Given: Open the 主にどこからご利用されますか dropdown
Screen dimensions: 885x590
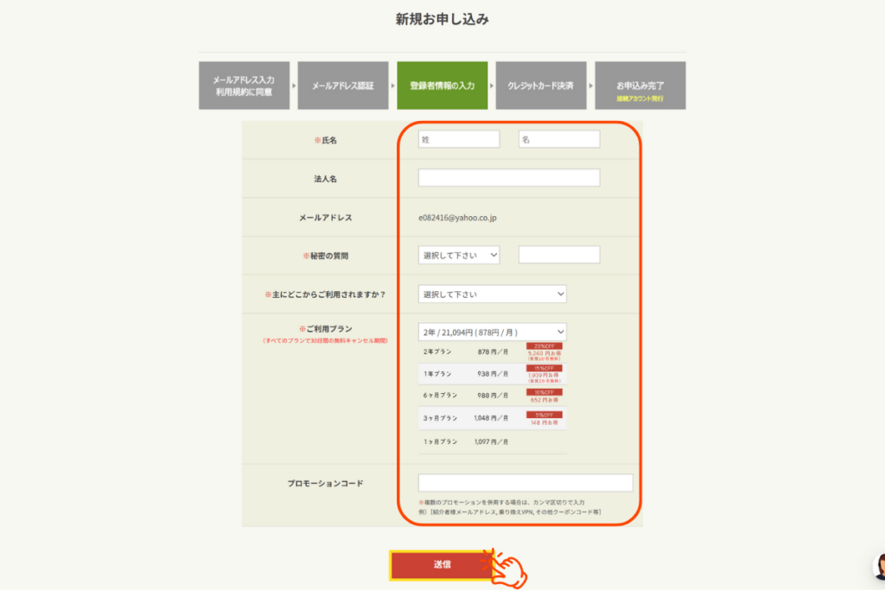Looking at the screenshot, I should point(492,294).
